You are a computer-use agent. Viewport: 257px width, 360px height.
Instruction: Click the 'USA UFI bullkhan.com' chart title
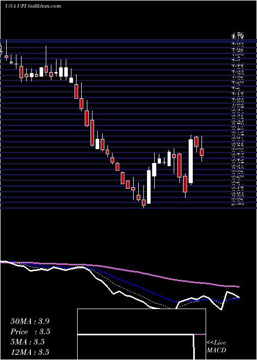point(33,6)
